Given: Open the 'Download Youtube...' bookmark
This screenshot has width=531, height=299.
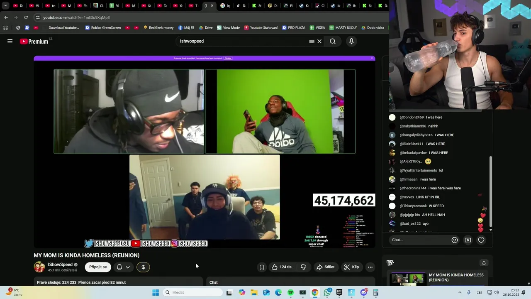Looking at the screenshot, I should 61,28.
